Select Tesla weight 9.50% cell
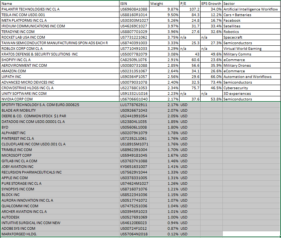 [x=164, y=15]
